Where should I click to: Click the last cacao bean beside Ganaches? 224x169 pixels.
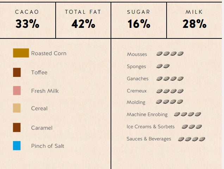[180, 79]
